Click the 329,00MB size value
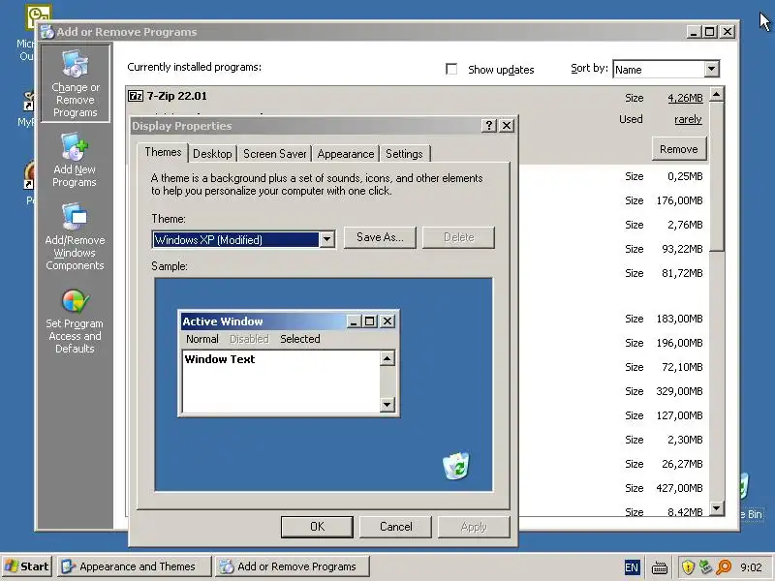The width and height of the screenshot is (775, 581). tap(680, 391)
